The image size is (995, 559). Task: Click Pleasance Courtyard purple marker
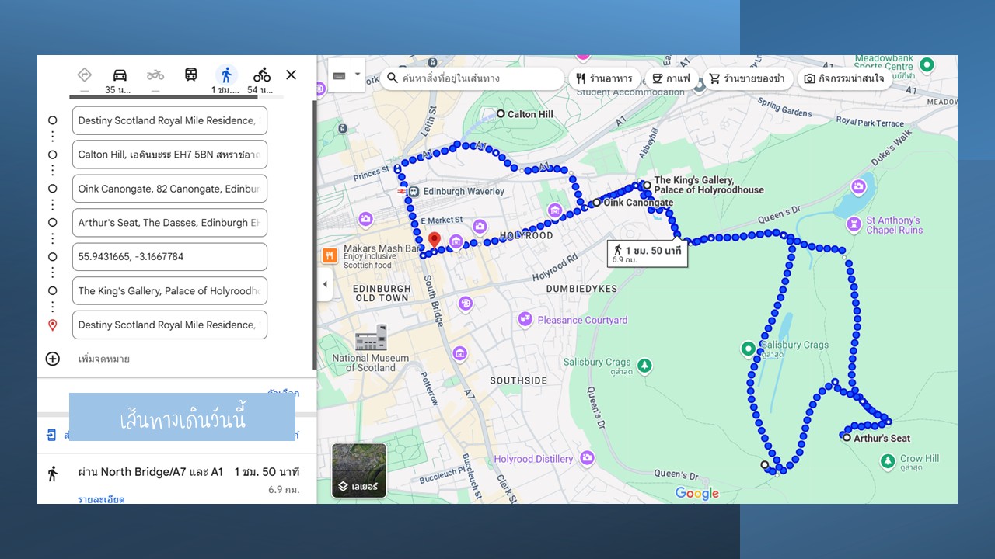[526, 320]
